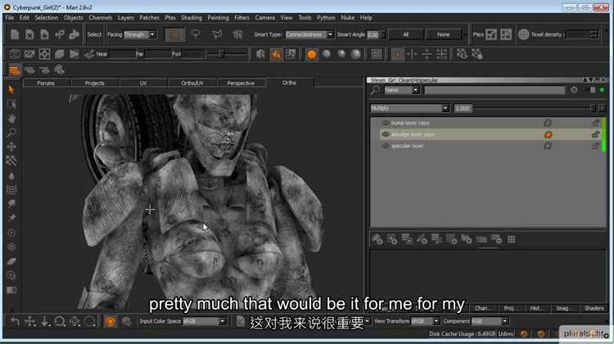The height and width of the screenshot is (344, 614).
Task: Open the Filters menu
Action: tap(242, 18)
